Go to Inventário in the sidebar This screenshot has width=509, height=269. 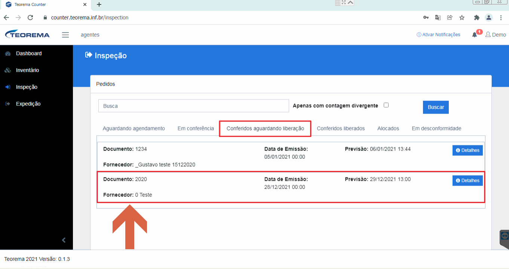pyautogui.click(x=27, y=70)
